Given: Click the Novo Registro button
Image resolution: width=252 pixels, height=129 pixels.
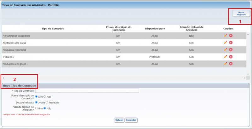Looking at the screenshot, I should pyautogui.click(x=241, y=13).
